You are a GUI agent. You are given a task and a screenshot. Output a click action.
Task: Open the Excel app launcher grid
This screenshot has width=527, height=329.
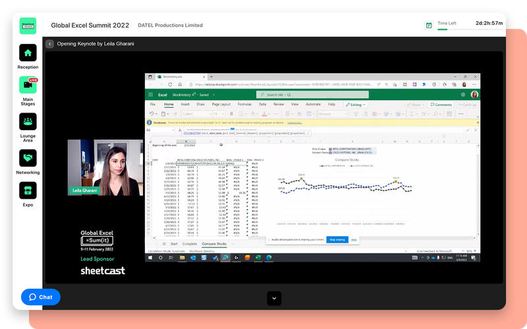pos(151,95)
